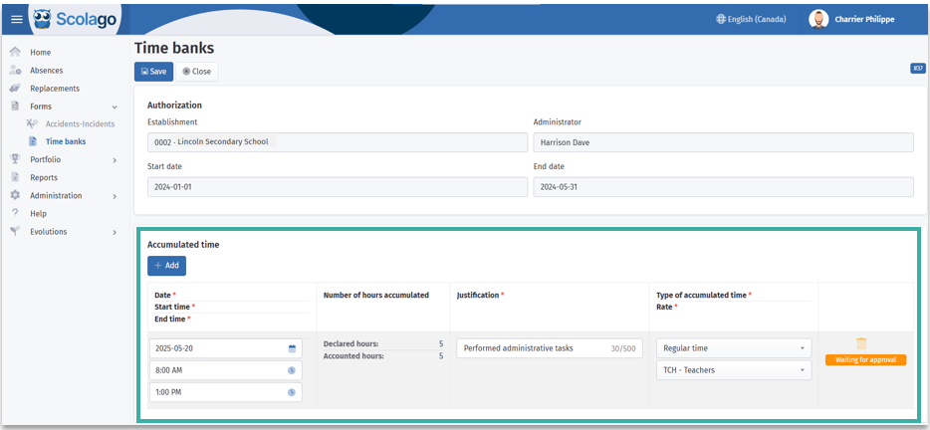The image size is (930, 430).
Task: Select Accidents-Incidents under Forms
Action: click(x=80, y=124)
